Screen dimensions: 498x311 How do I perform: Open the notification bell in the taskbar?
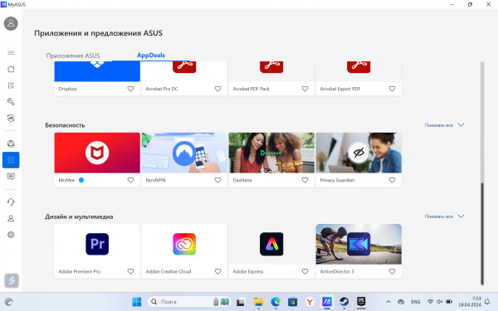487,302
